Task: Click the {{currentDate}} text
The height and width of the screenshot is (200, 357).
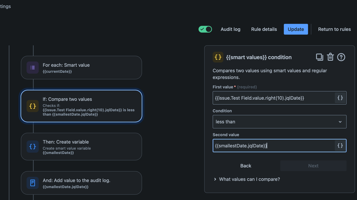Action: tap(57, 71)
